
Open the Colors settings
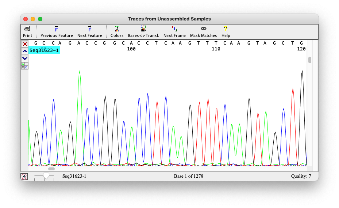pyautogui.click(x=117, y=29)
